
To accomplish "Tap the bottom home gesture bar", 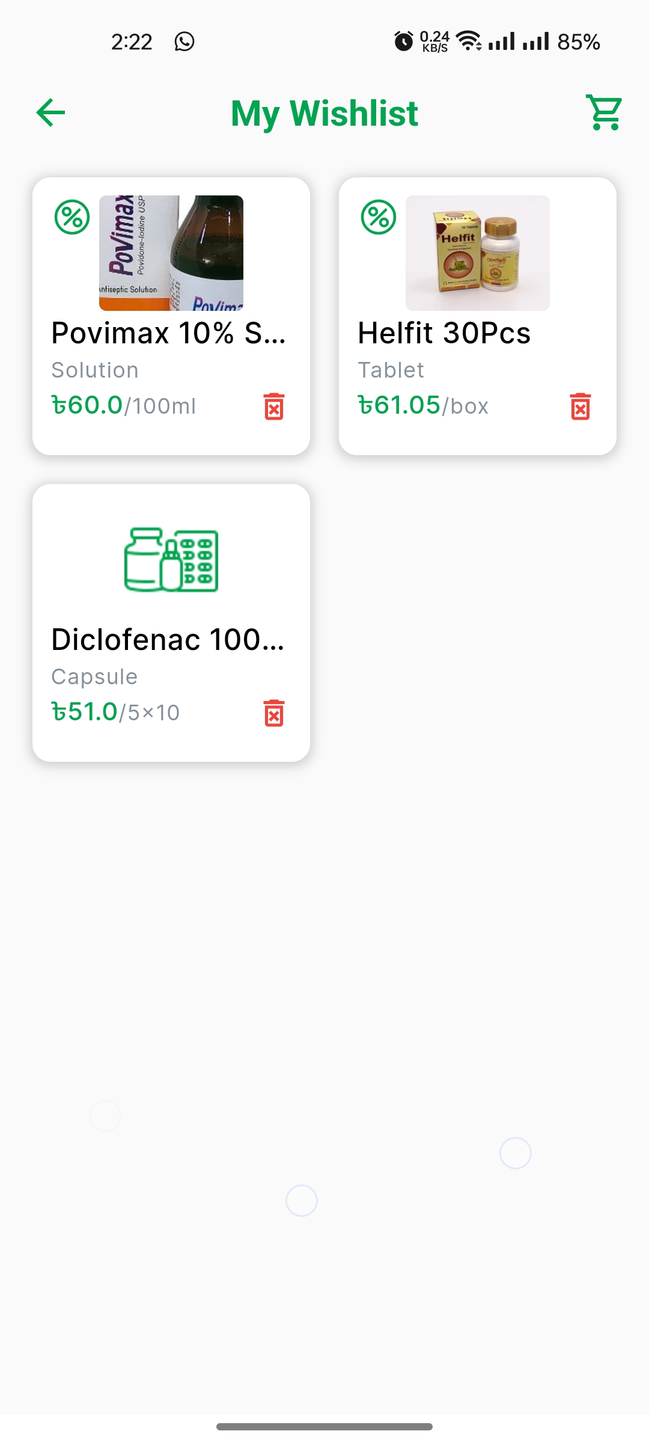I will [x=324, y=1427].
